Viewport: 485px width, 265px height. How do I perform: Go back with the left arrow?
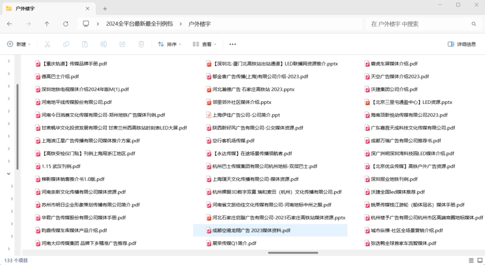(x=9, y=24)
